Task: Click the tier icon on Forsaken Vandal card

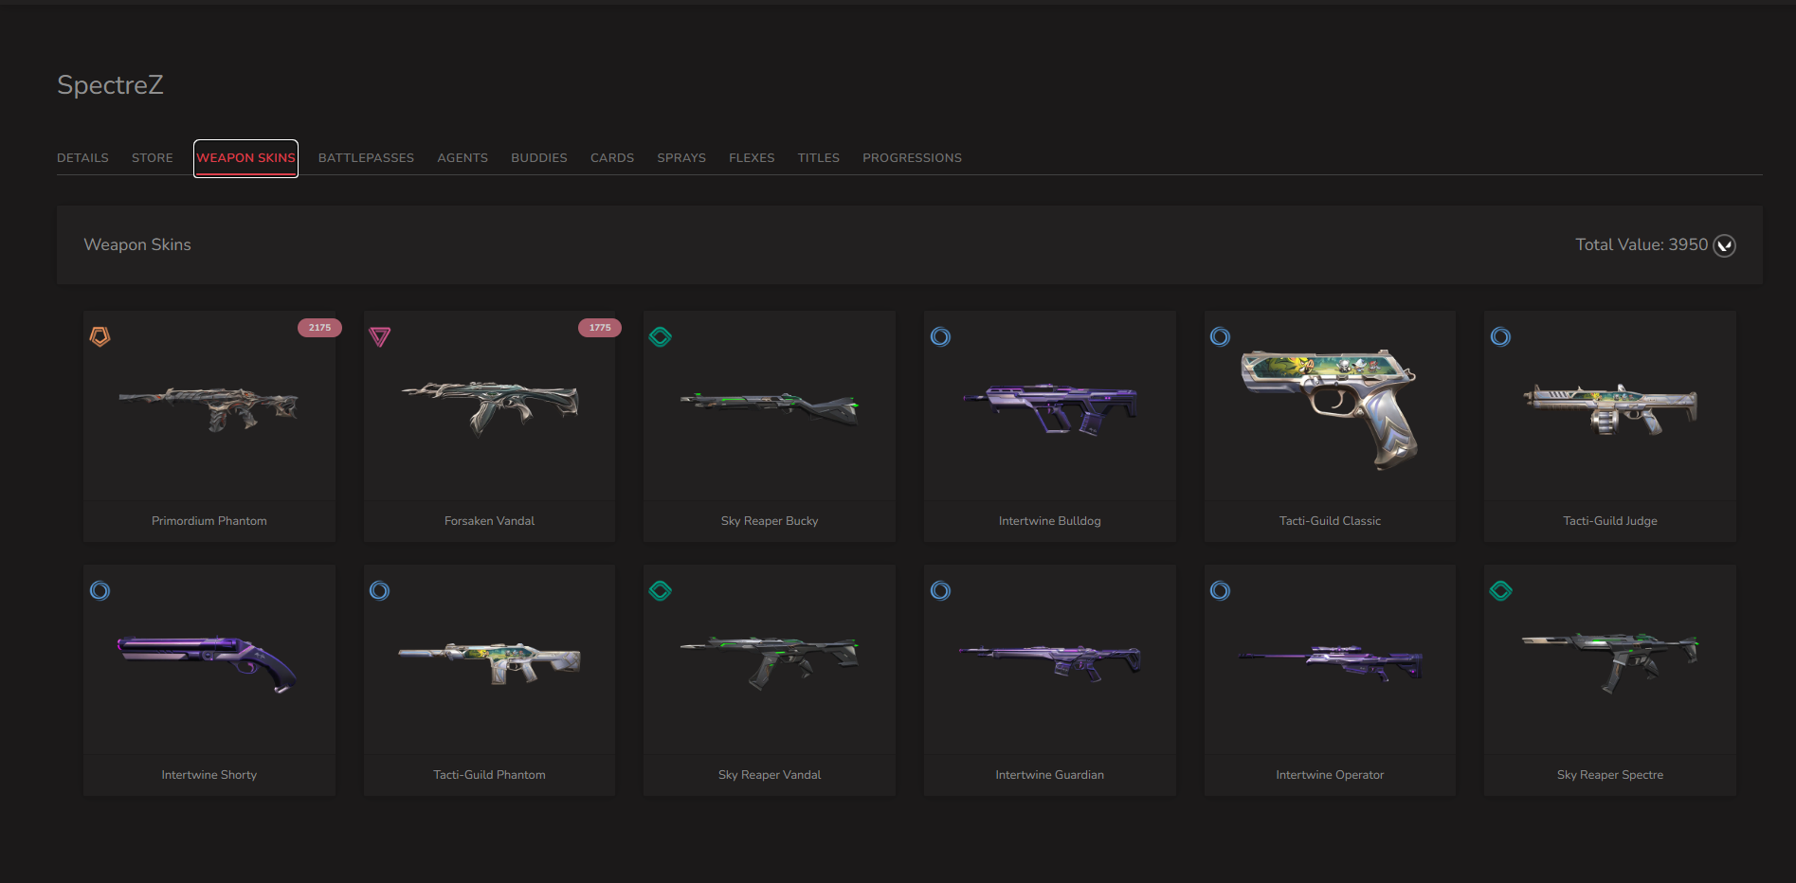Action: (380, 336)
